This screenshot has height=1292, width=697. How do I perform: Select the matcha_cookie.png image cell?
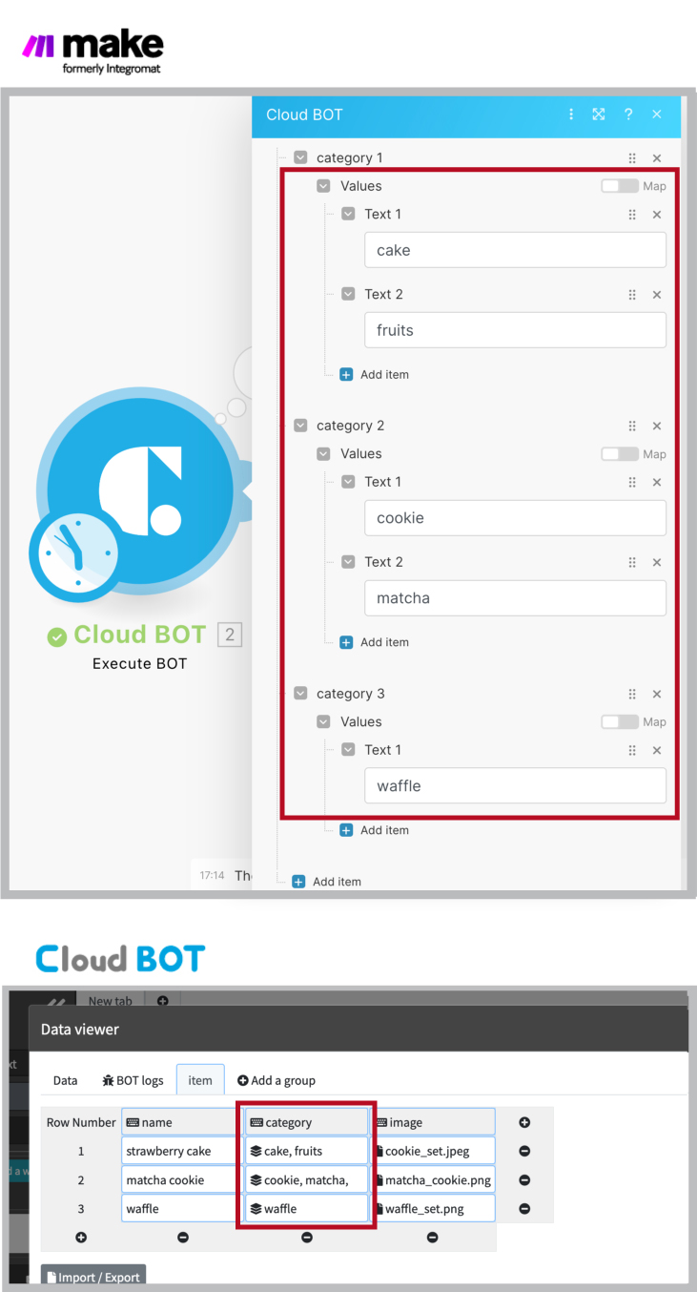[434, 1179]
